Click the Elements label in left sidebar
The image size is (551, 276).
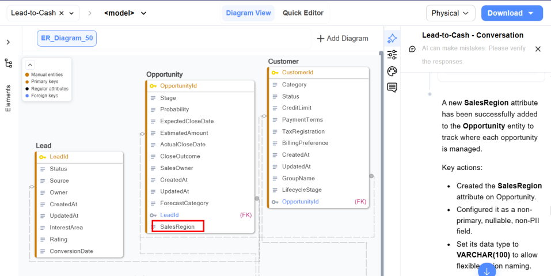[x=9, y=99]
